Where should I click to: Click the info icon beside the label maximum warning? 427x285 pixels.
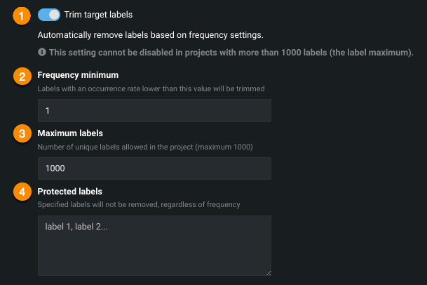pos(42,53)
